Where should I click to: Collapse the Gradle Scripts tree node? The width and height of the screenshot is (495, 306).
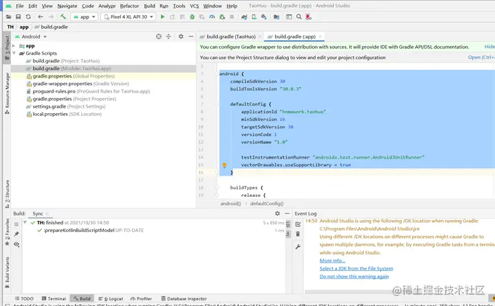[14, 53]
